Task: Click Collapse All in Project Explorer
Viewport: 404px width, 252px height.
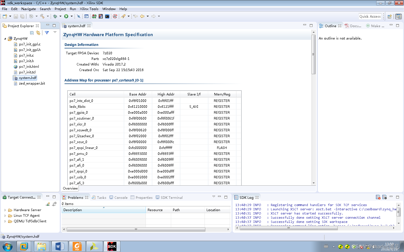Action: tap(32, 33)
